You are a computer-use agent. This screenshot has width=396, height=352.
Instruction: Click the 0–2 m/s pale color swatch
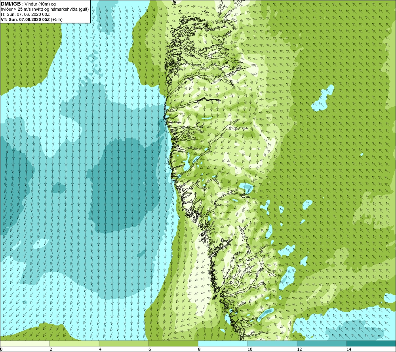pyautogui.click(x=25, y=343)
